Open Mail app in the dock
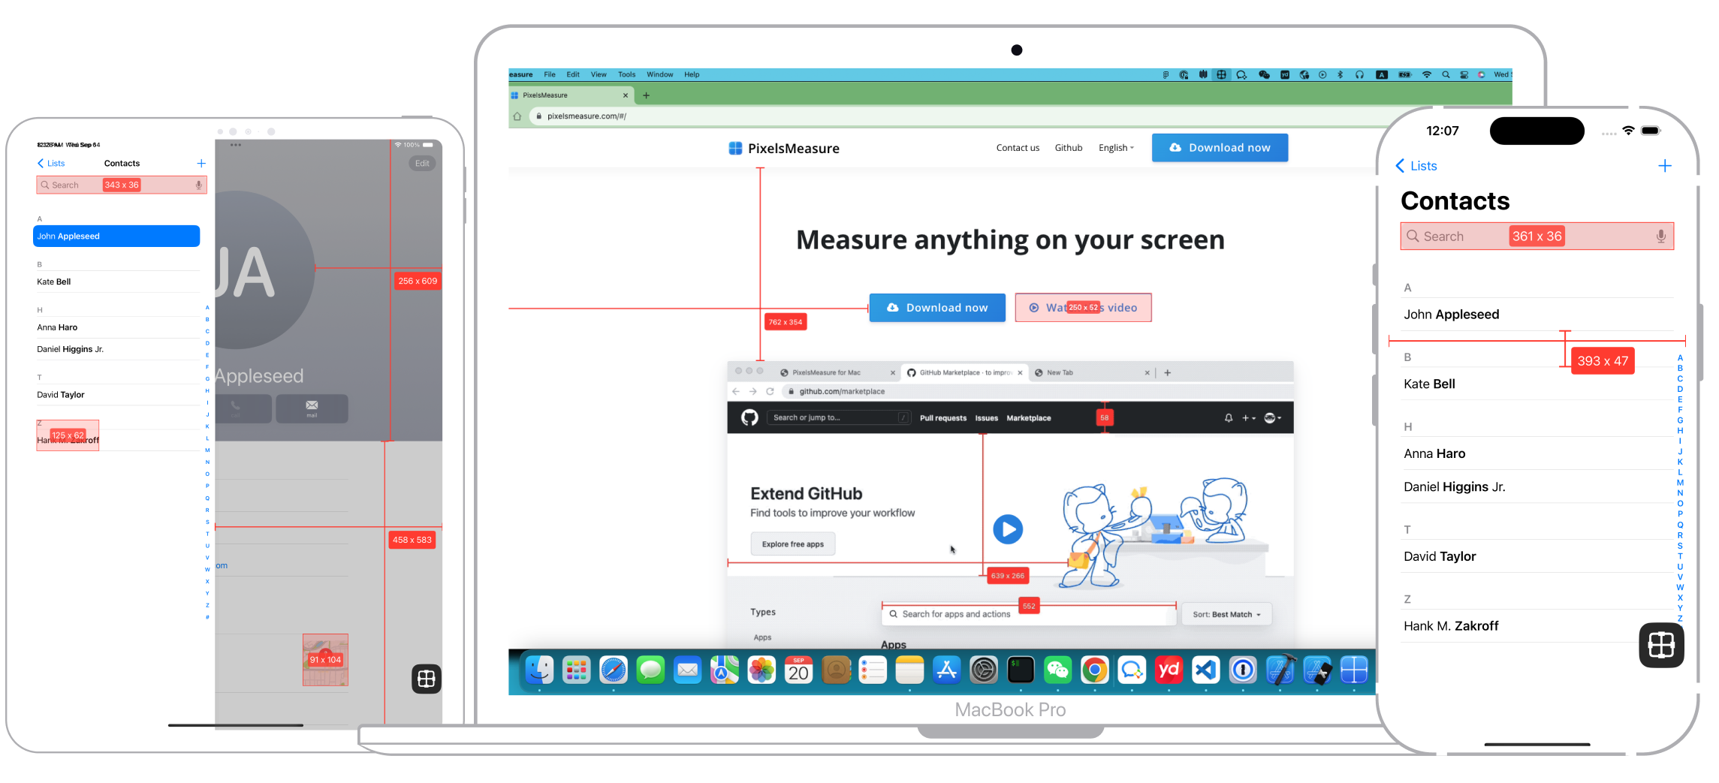 (x=687, y=670)
